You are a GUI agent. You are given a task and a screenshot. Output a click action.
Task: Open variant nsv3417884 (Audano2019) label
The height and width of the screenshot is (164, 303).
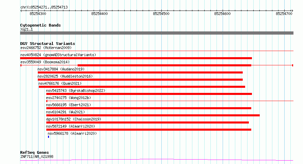[x=61, y=69]
